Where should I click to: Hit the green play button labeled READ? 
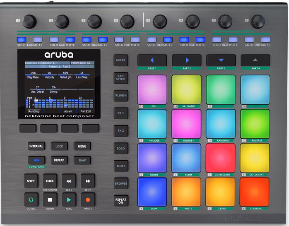(x=69, y=200)
